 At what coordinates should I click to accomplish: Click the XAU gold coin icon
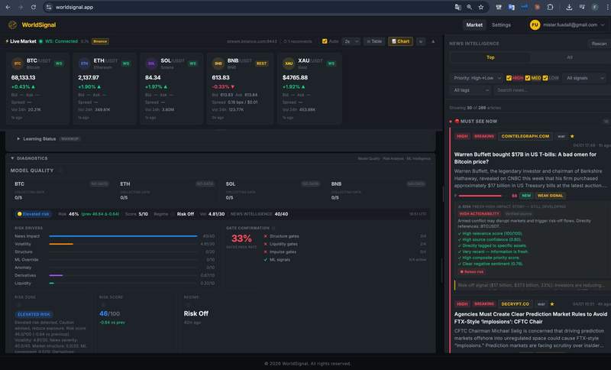[289, 63]
